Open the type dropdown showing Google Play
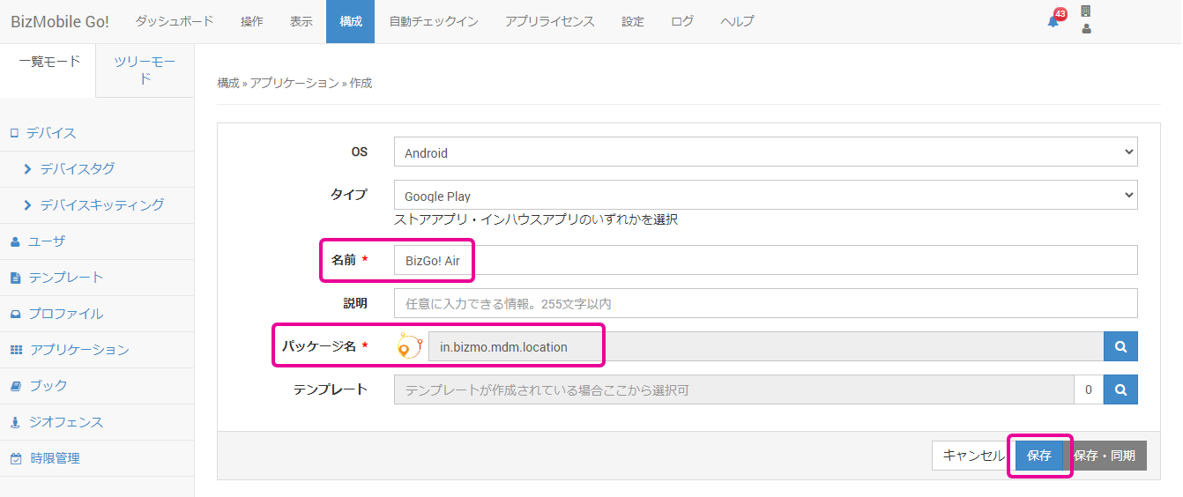1183x497 pixels. click(x=765, y=196)
